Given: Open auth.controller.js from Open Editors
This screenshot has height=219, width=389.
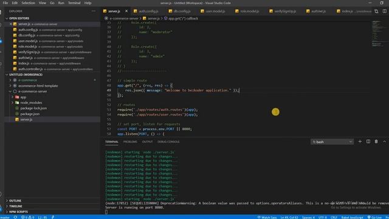Looking at the screenshot, I should (x=30, y=69).
